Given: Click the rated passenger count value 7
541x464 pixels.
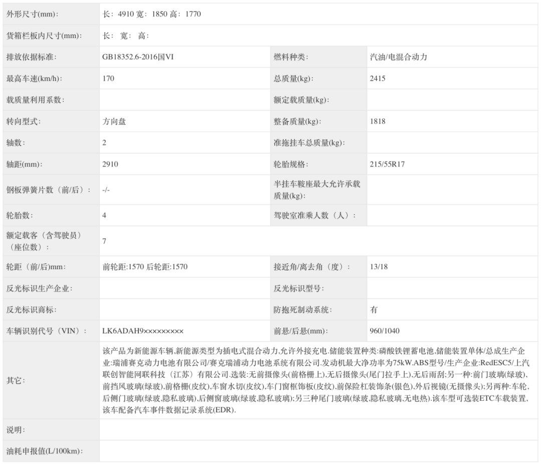Looking at the screenshot, I should click(x=104, y=242).
